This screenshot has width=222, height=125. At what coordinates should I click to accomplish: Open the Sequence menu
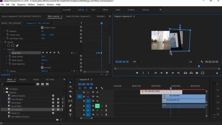coord(22,5)
